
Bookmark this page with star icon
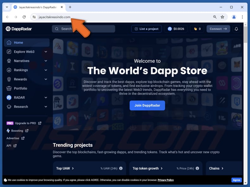(x=222, y=17)
